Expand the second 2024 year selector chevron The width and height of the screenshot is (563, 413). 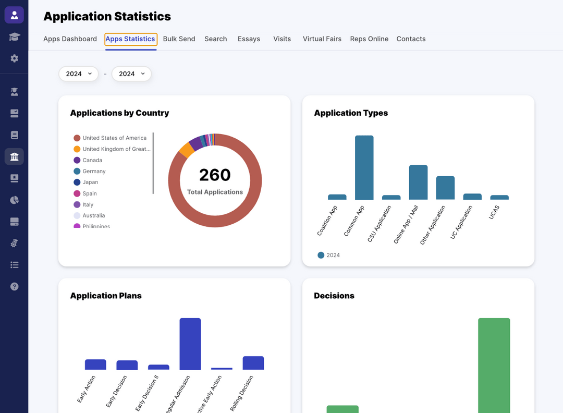142,74
